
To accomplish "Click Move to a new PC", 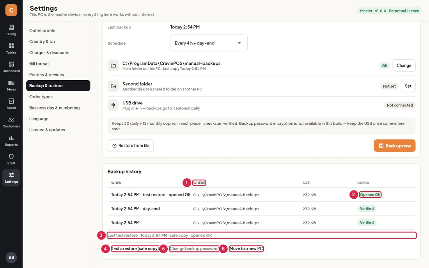I will [x=246, y=249].
